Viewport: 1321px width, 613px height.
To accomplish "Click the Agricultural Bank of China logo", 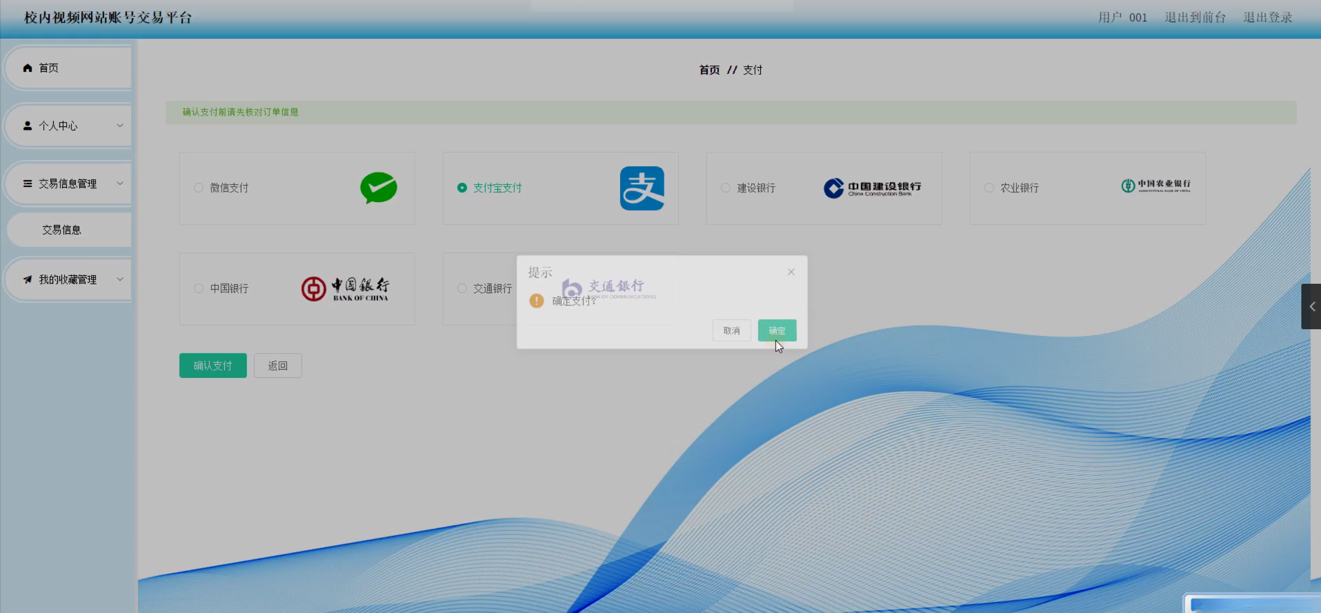I will click(1156, 186).
